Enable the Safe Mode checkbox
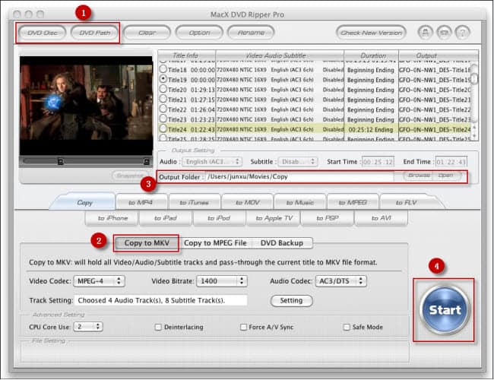The height and width of the screenshot is (380, 494). click(x=347, y=327)
